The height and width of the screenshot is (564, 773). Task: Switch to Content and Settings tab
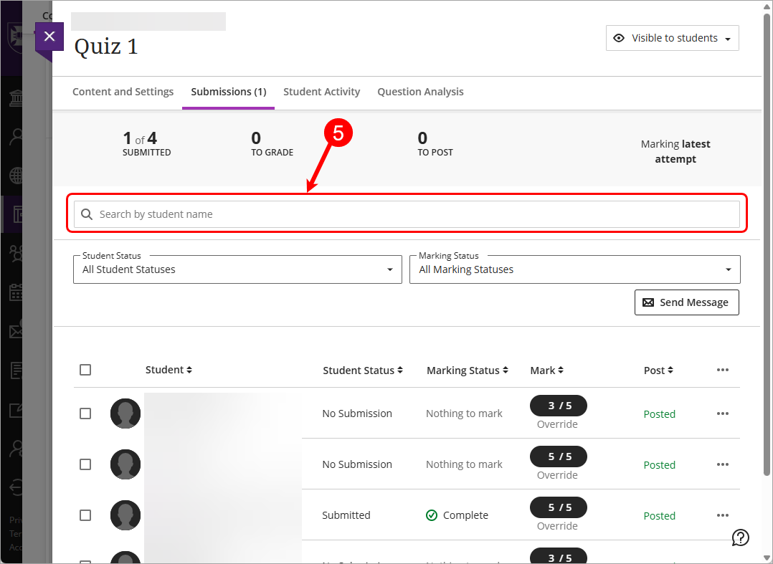click(x=123, y=92)
